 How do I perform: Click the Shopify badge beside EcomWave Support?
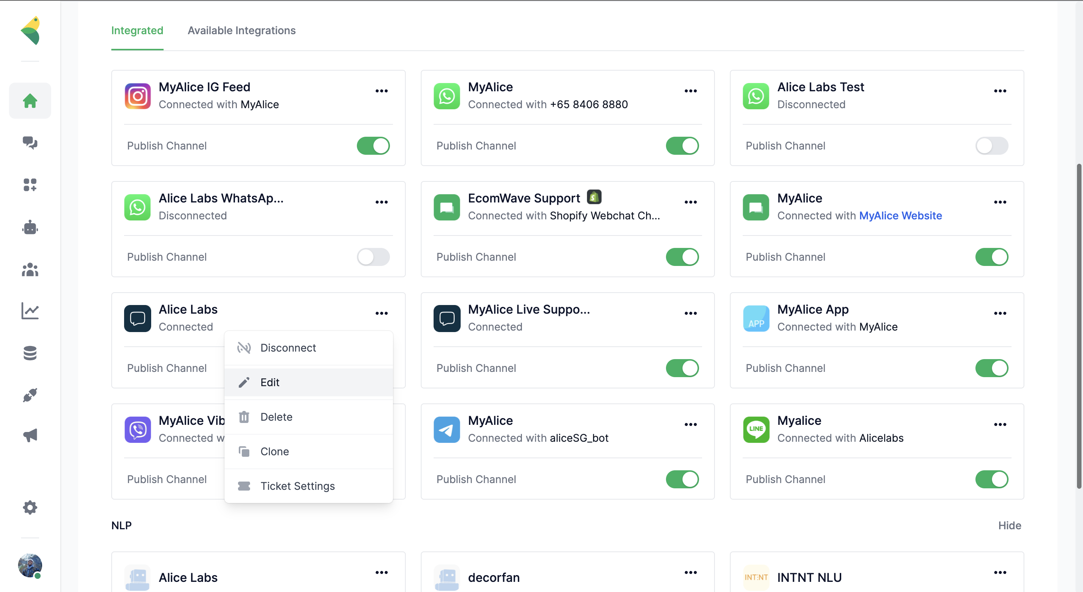pyautogui.click(x=594, y=197)
